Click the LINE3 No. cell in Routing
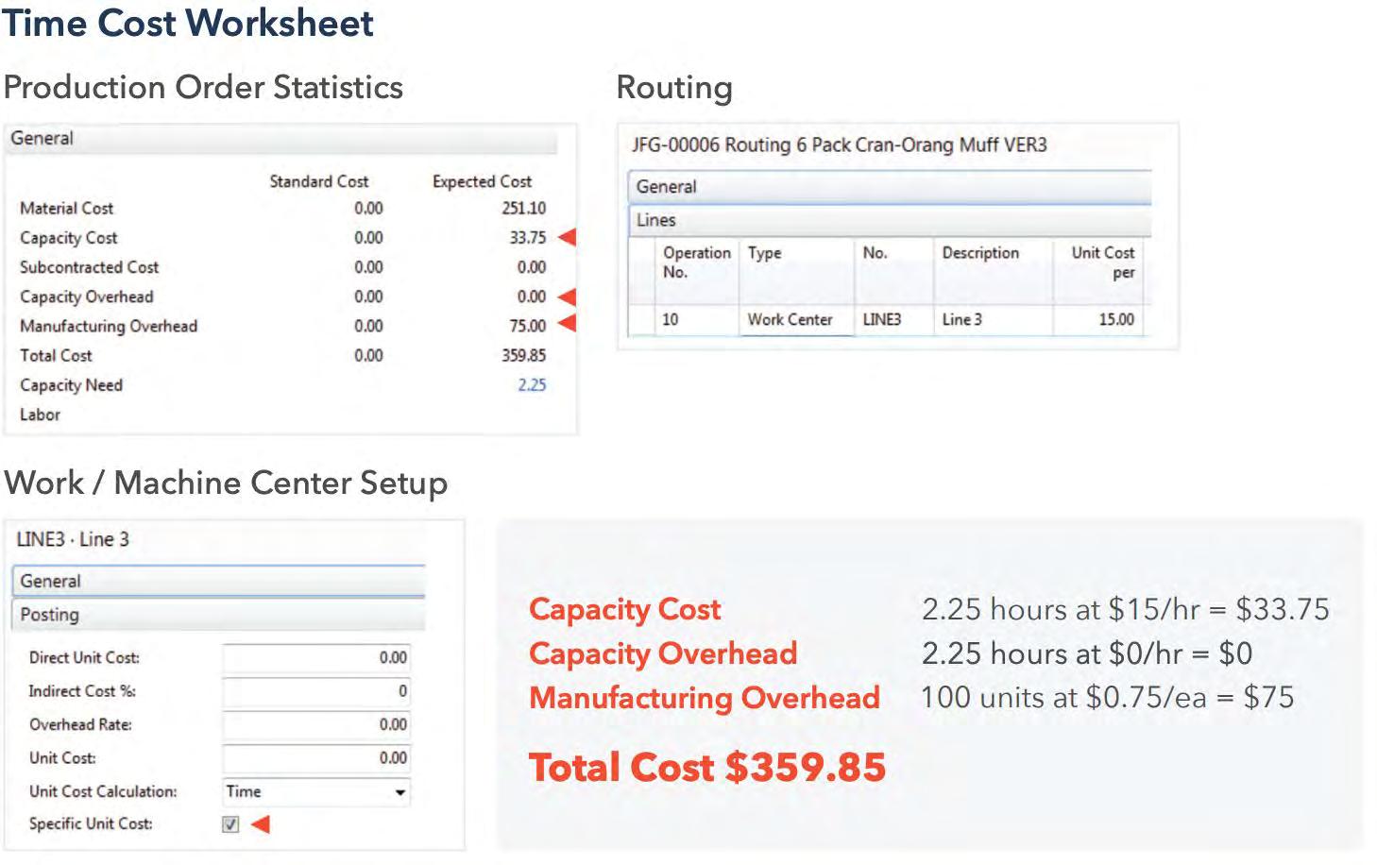 point(893,319)
